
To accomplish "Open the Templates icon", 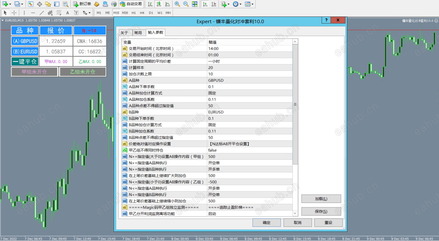I will tap(247, 4).
